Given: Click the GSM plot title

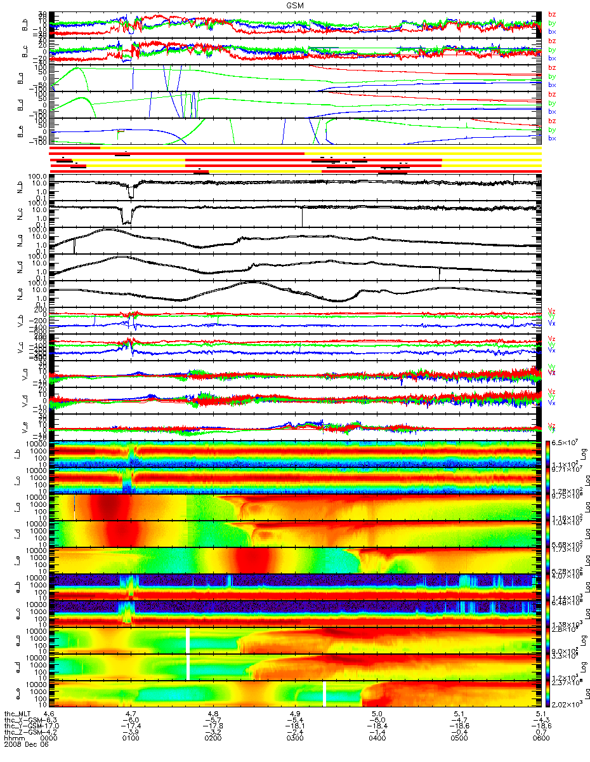Looking at the screenshot, I should (x=295, y=4).
